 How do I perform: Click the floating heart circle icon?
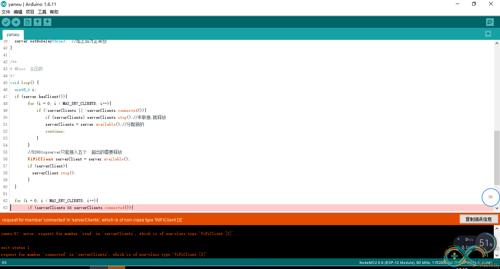[490, 197]
